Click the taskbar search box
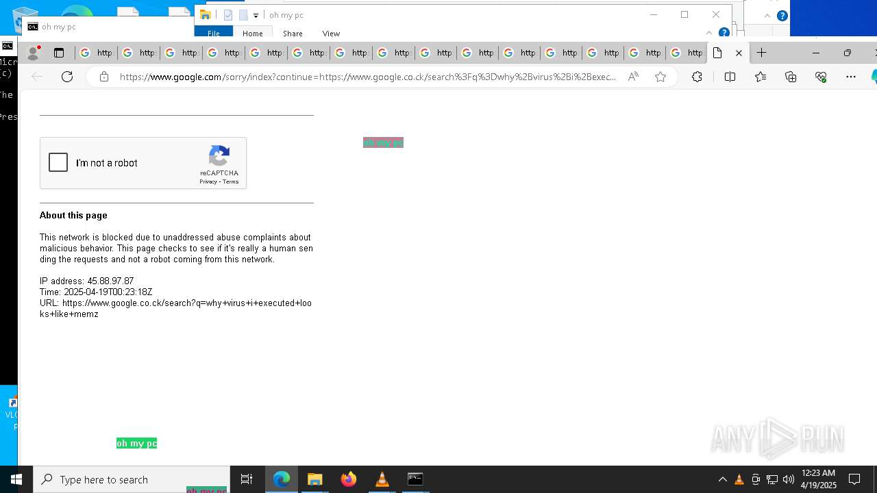 coord(132,479)
